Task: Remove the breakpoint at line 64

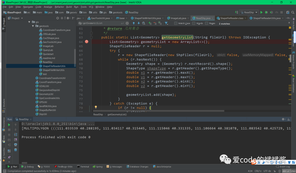Action: pos(87,42)
